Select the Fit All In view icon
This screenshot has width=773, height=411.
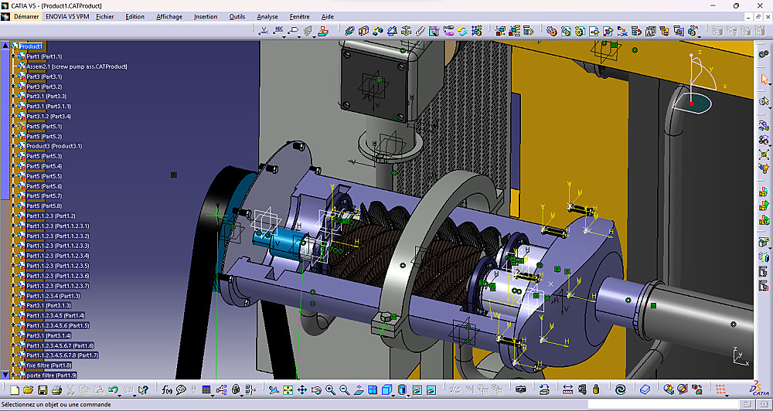tap(288, 390)
